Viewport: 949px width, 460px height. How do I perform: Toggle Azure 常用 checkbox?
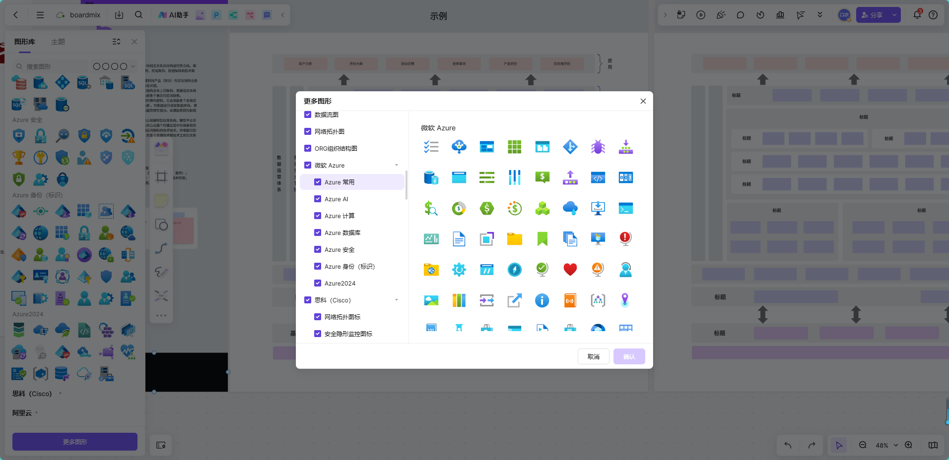click(318, 182)
